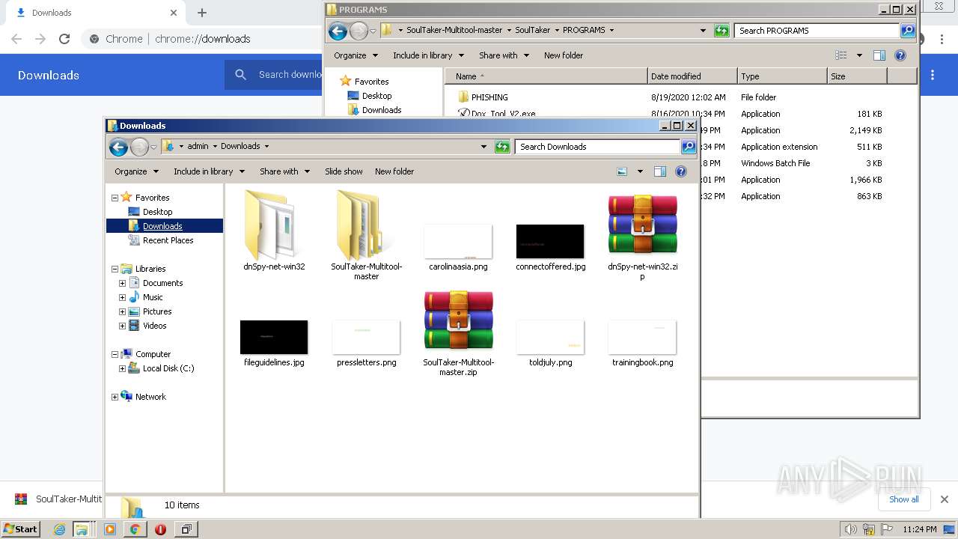Click the Search Downloads input field
958x539 pixels.
tap(597, 147)
